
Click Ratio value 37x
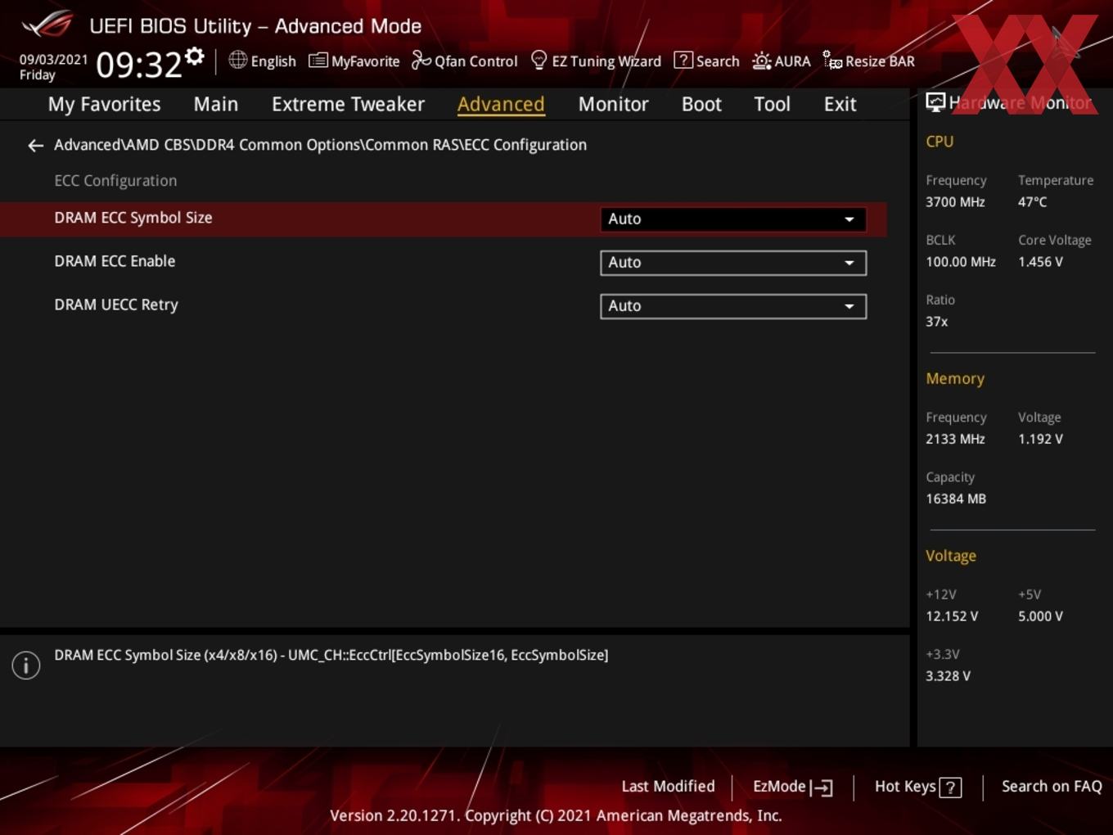click(936, 322)
